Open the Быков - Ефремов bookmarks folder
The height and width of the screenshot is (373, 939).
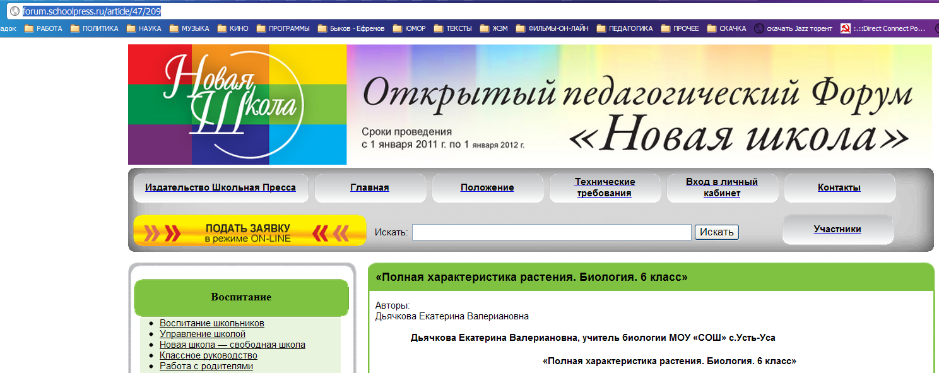pos(351,28)
